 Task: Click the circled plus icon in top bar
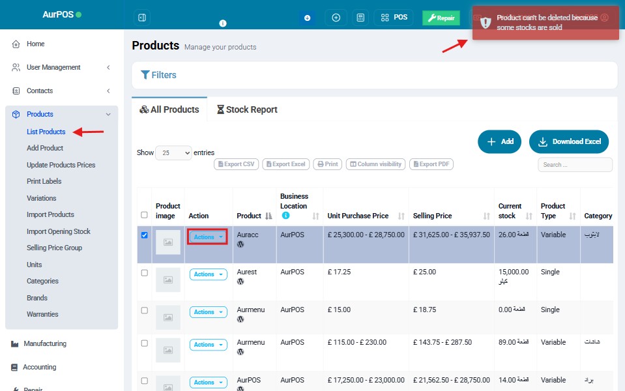pyautogui.click(x=336, y=18)
